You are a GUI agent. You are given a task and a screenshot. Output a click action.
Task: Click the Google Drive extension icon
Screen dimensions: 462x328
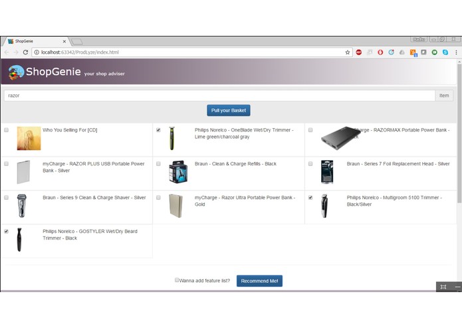[402, 52]
